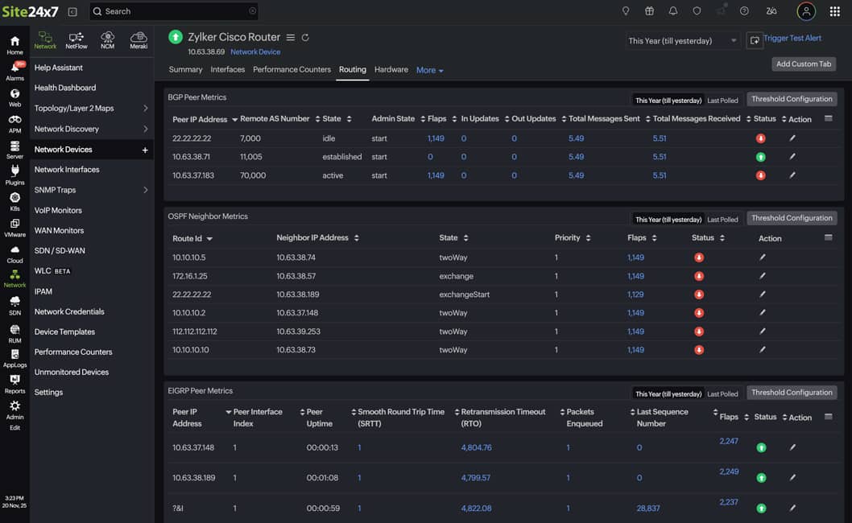This screenshot has width=852, height=523.
Task: Select the Meraki module icon
Action: 138,38
